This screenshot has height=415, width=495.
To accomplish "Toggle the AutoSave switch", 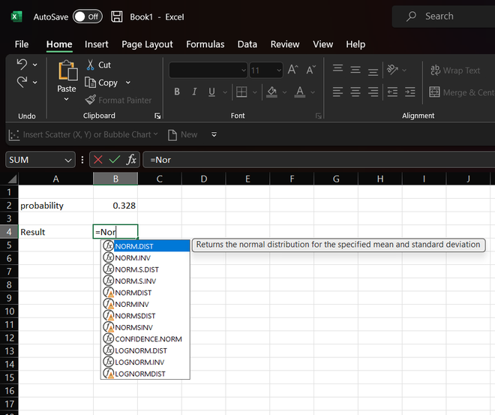I will pos(87,17).
